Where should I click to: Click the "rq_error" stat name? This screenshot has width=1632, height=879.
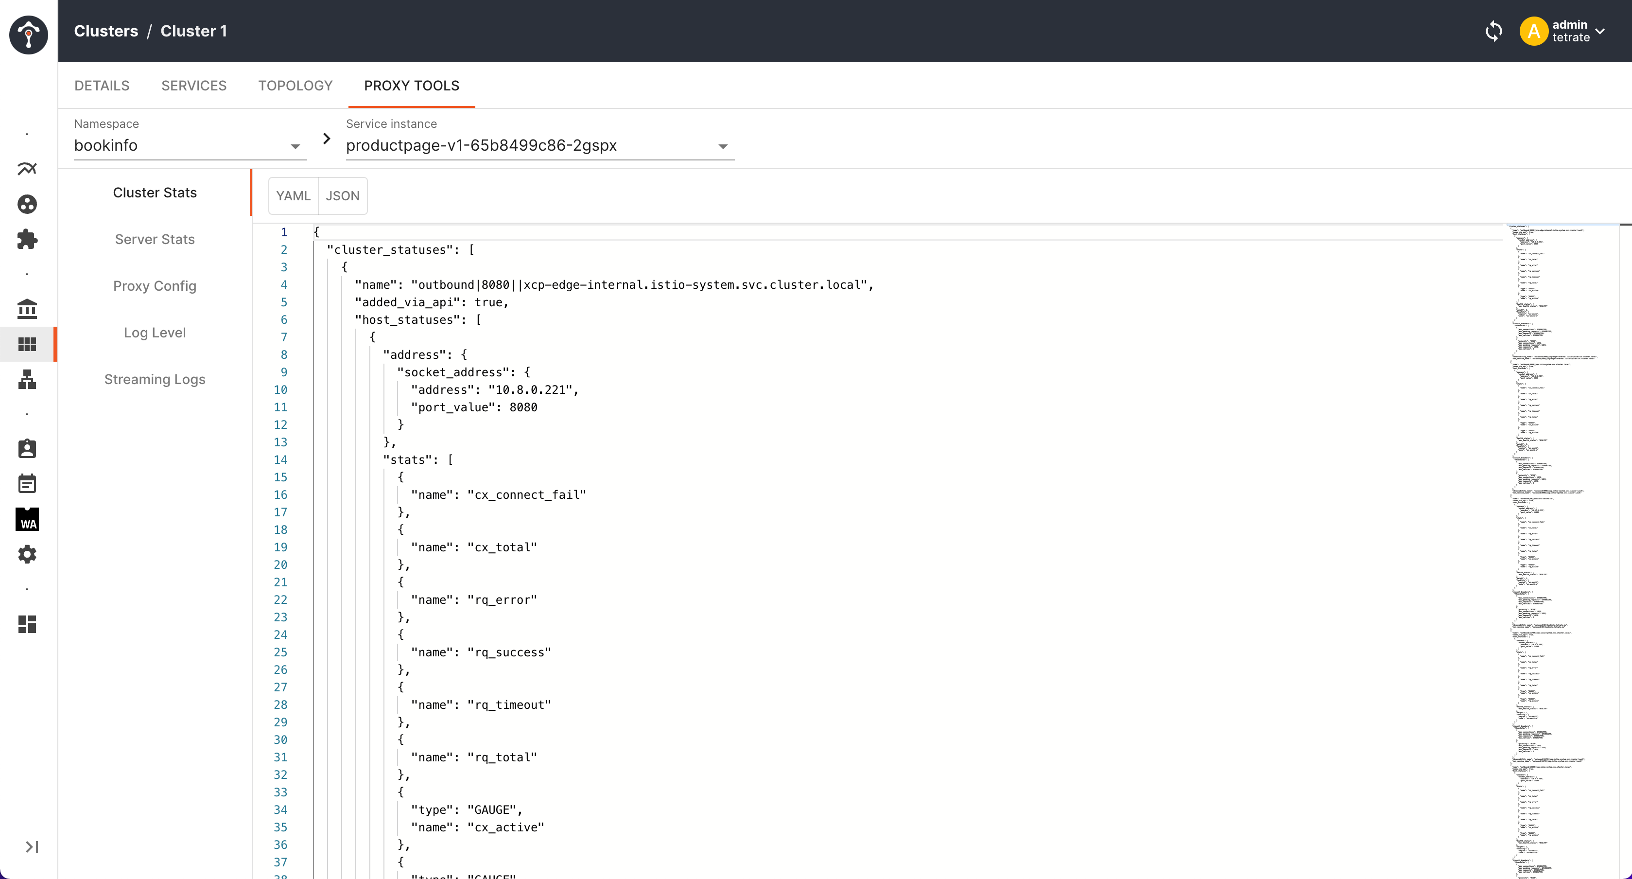pyautogui.click(x=502, y=600)
